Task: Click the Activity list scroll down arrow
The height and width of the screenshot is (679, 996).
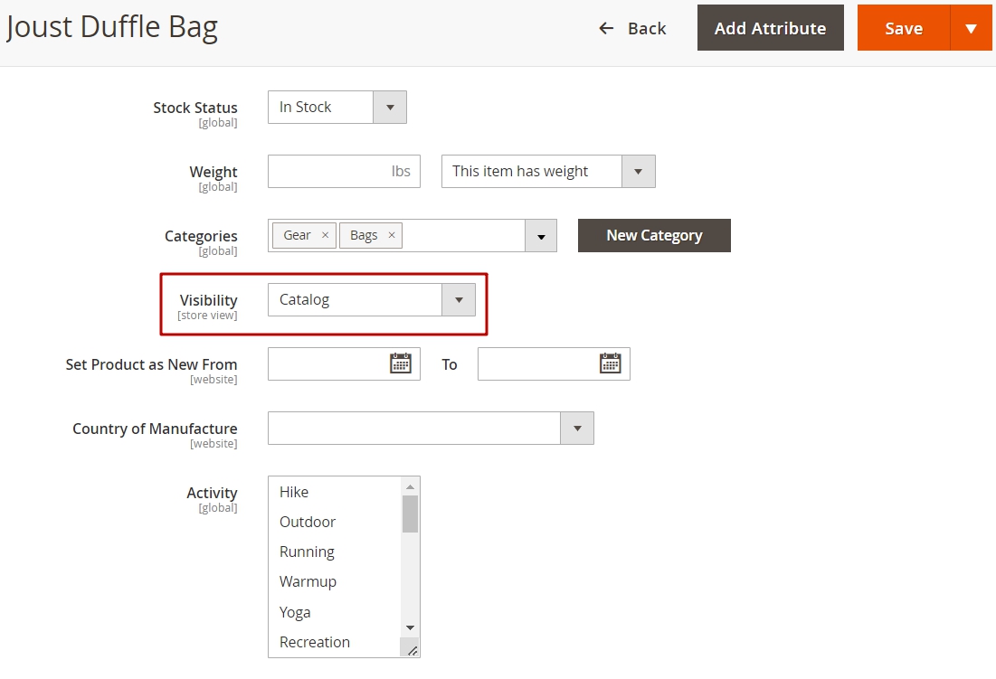Action: click(x=411, y=627)
